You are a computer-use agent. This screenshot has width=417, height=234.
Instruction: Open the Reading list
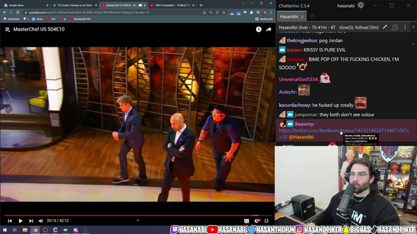click(x=264, y=19)
